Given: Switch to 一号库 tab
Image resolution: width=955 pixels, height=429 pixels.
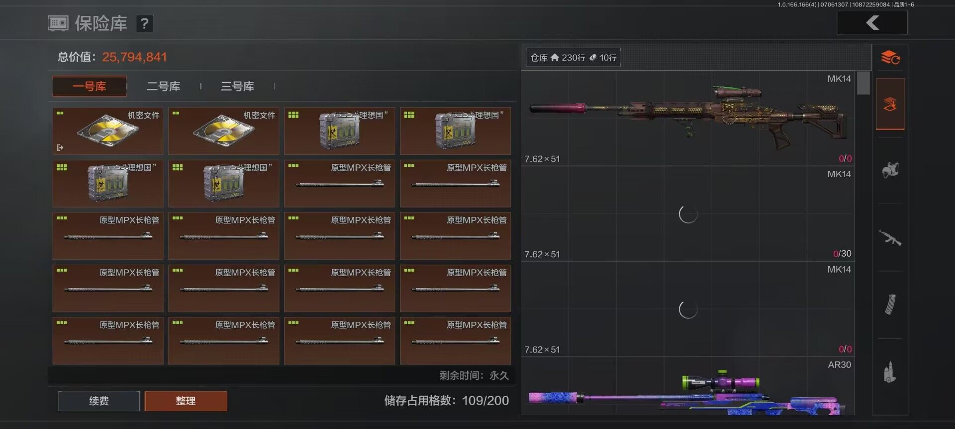Looking at the screenshot, I should [90, 86].
